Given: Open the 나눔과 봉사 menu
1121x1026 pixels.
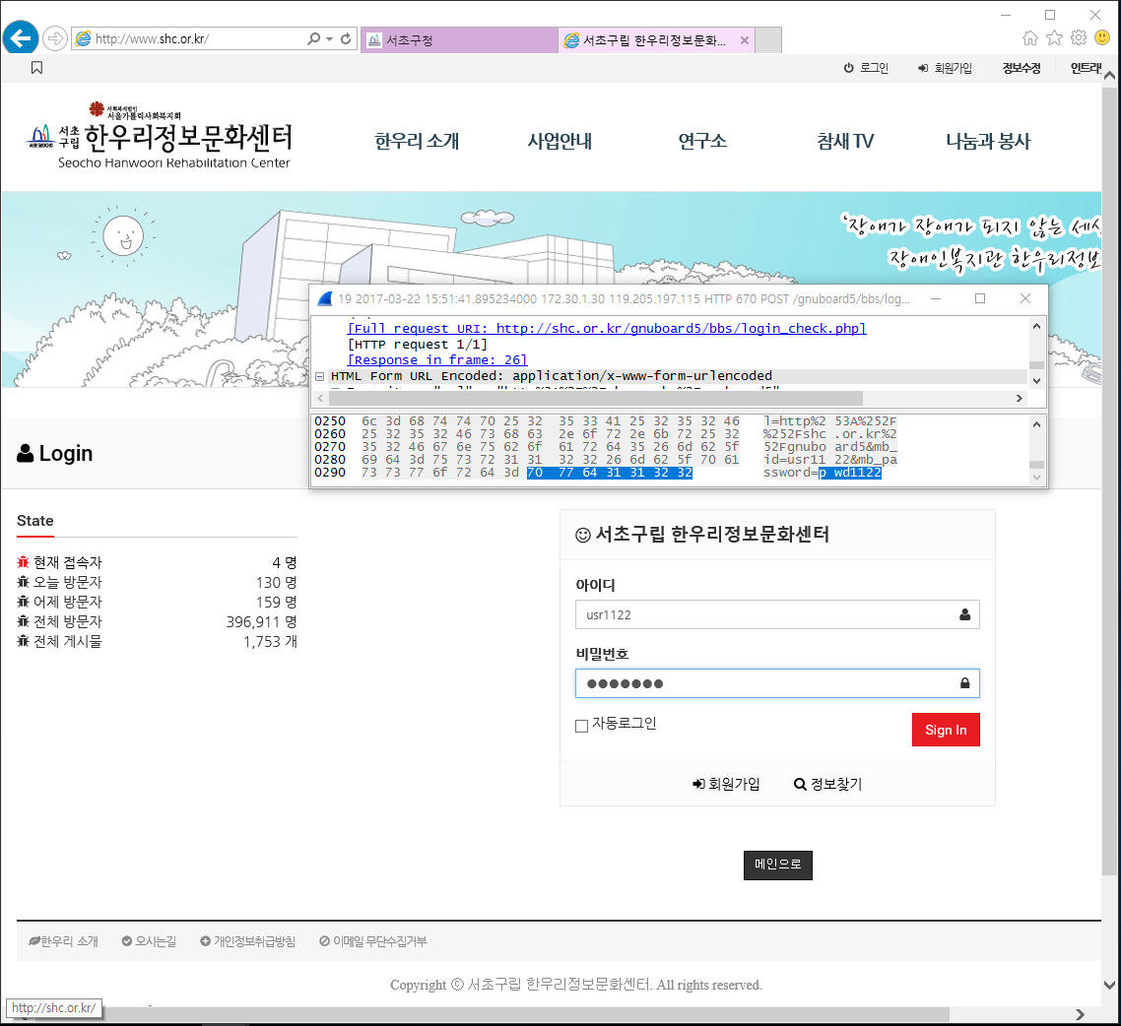Looking at the screenshot, I should [x=988, y=141].
